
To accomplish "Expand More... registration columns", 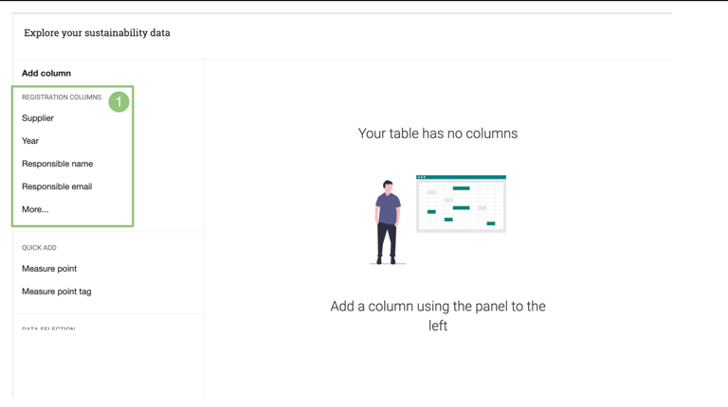I will [35, 209].
